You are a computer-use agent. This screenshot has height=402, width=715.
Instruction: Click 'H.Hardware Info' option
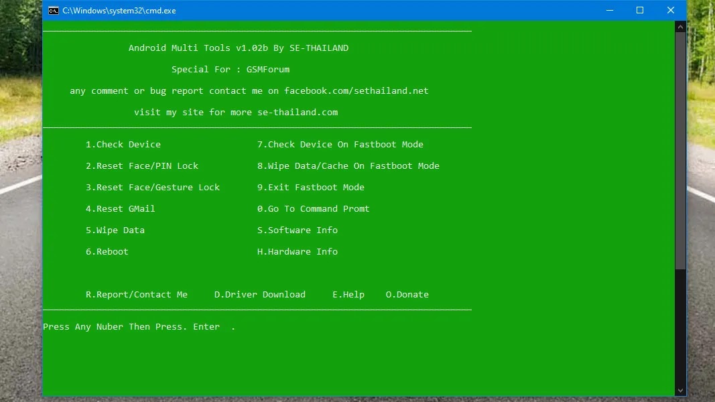pyautogui.click(x=298, y=252)
